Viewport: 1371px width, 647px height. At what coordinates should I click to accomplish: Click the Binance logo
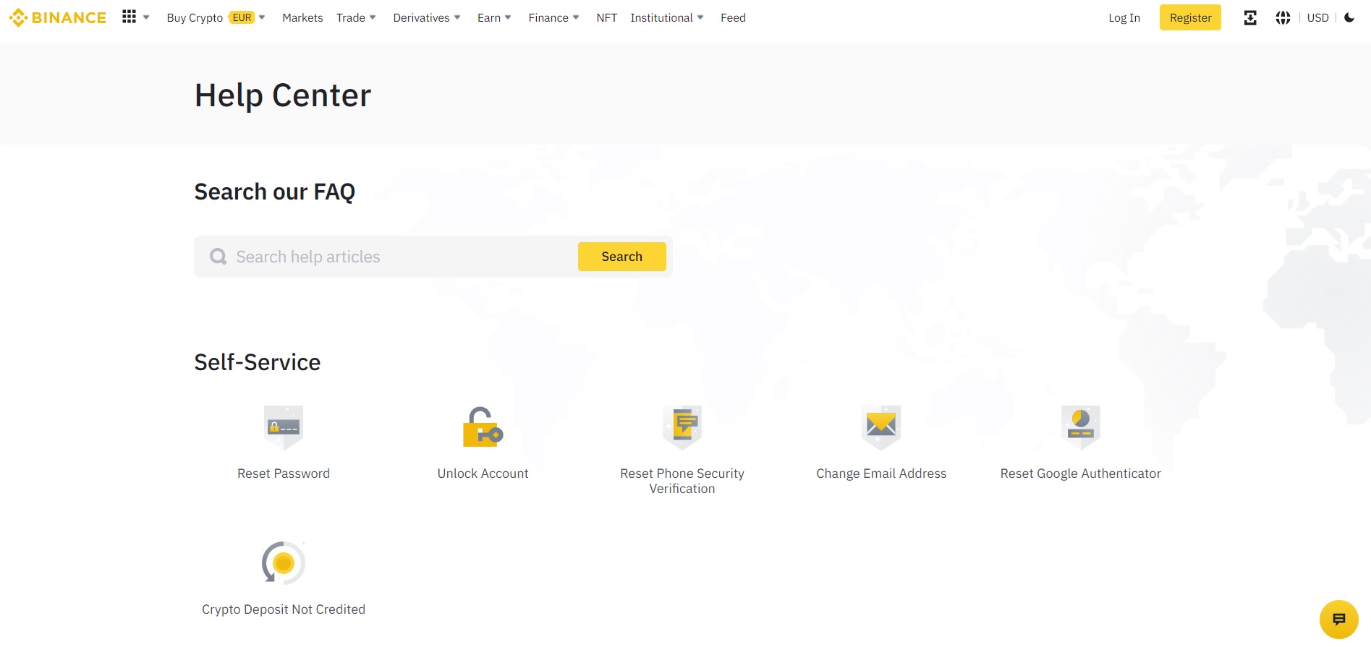(57, 17)
